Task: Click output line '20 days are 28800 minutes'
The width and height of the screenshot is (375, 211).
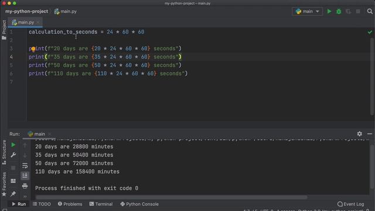Action: [74, 147]
